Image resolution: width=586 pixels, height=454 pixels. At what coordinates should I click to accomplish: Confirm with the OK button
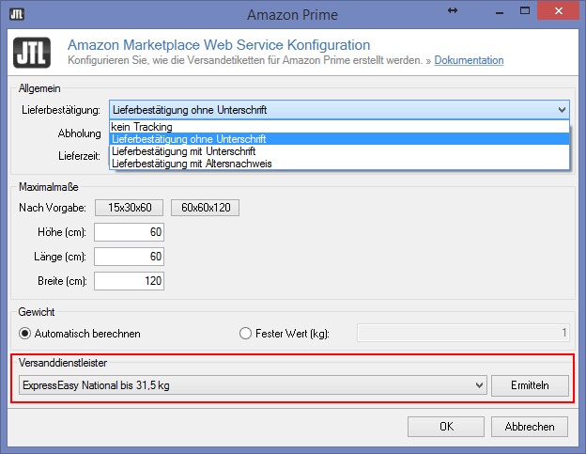[x=446, y=426]
